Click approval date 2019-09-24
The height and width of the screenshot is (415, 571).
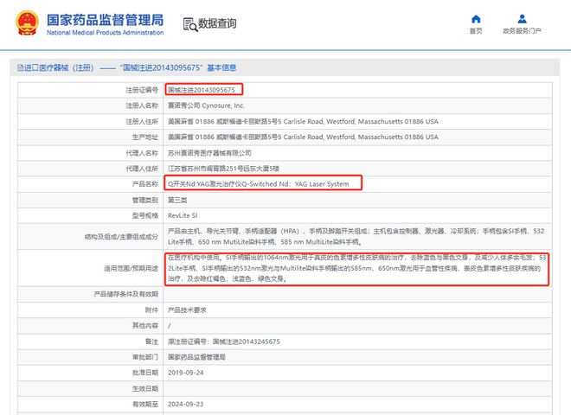[185, 372]
